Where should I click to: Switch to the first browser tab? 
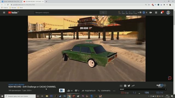click(11, 2)
